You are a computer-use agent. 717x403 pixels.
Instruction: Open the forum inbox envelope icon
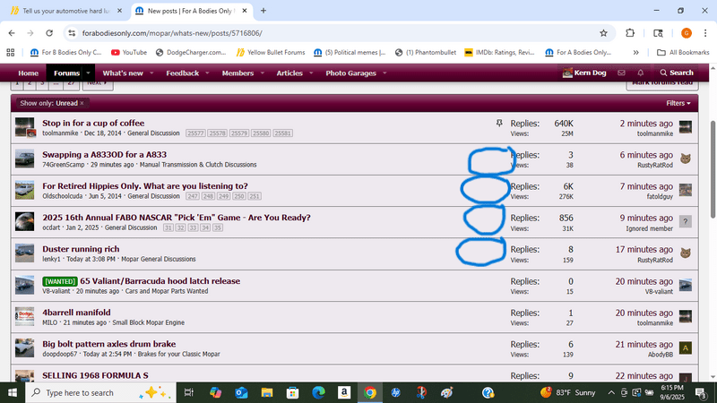(x=621, y=73)
